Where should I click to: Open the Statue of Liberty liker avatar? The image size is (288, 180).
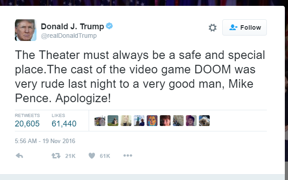[x=139, y=121]
